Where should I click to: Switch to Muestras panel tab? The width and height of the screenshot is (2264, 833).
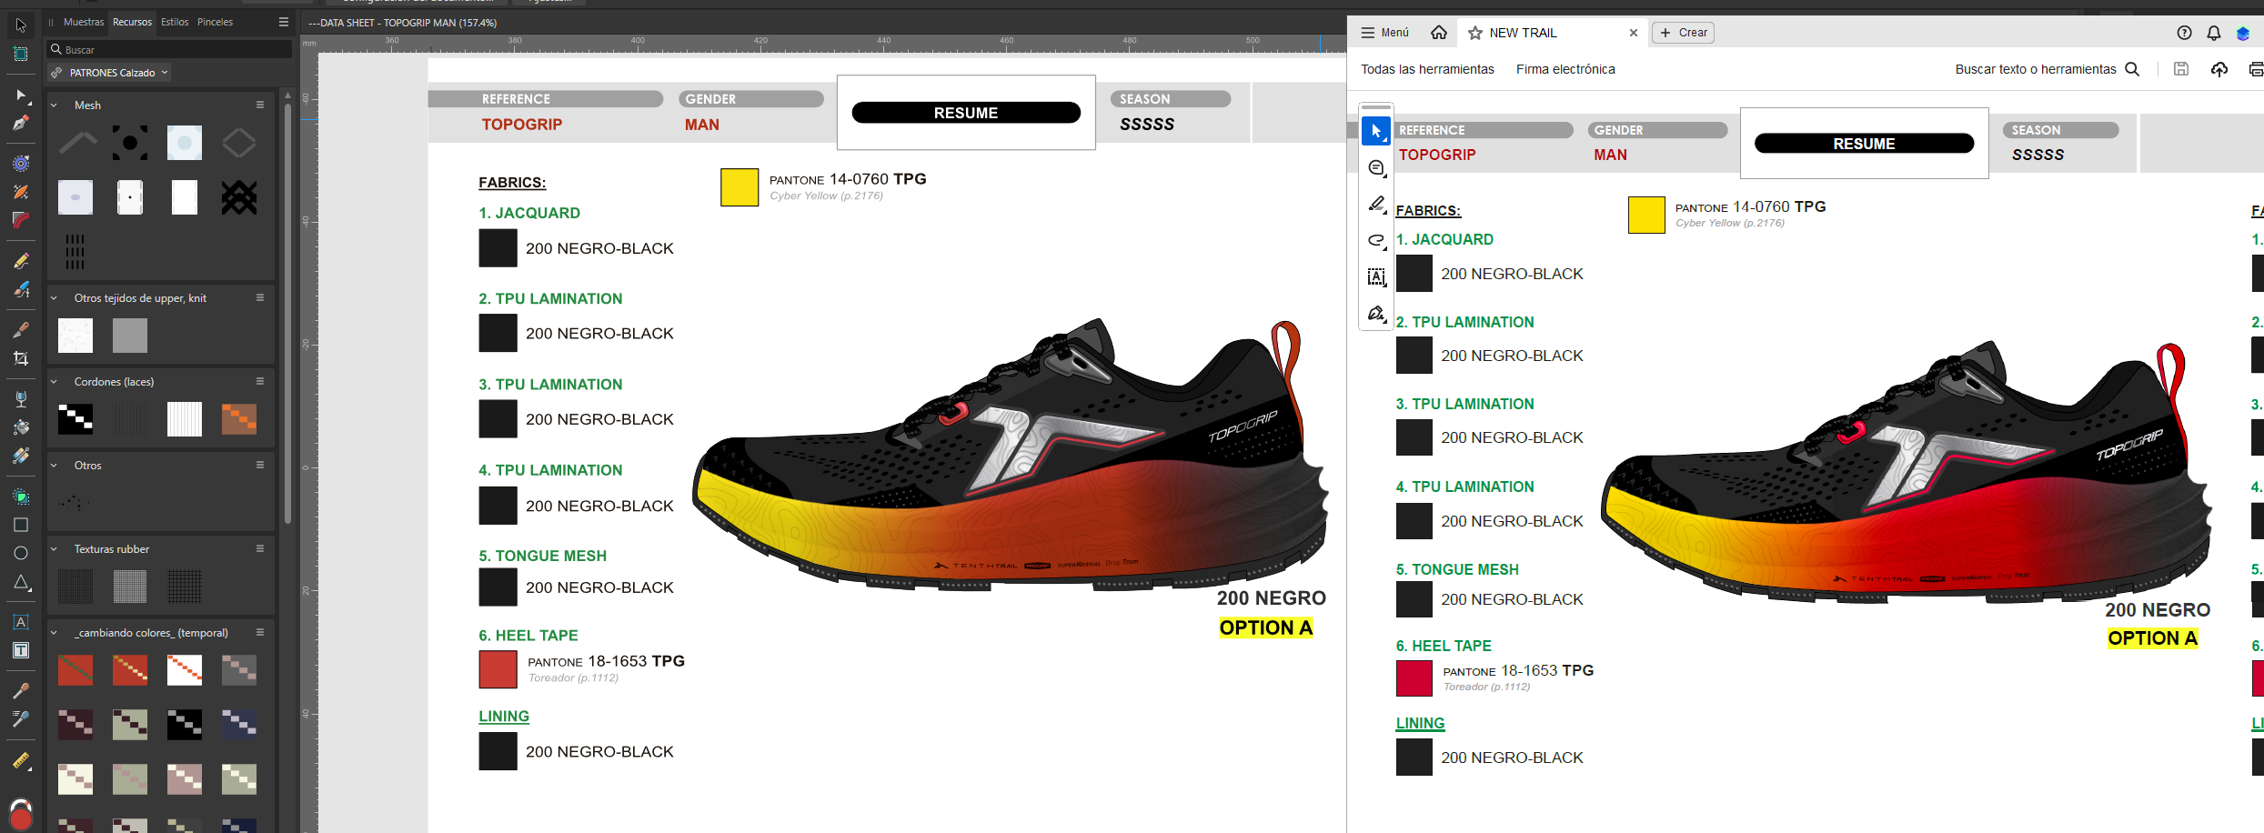[84, 22]
